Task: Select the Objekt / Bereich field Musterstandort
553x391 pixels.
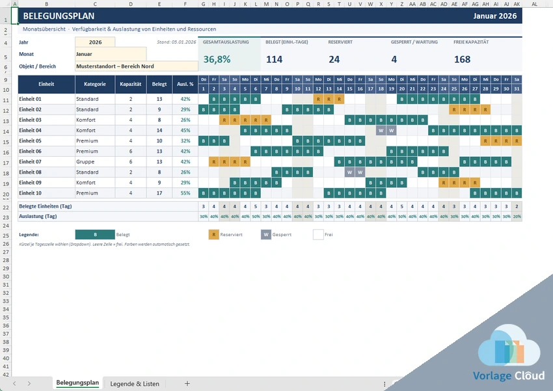Action: tap(137, 66)
